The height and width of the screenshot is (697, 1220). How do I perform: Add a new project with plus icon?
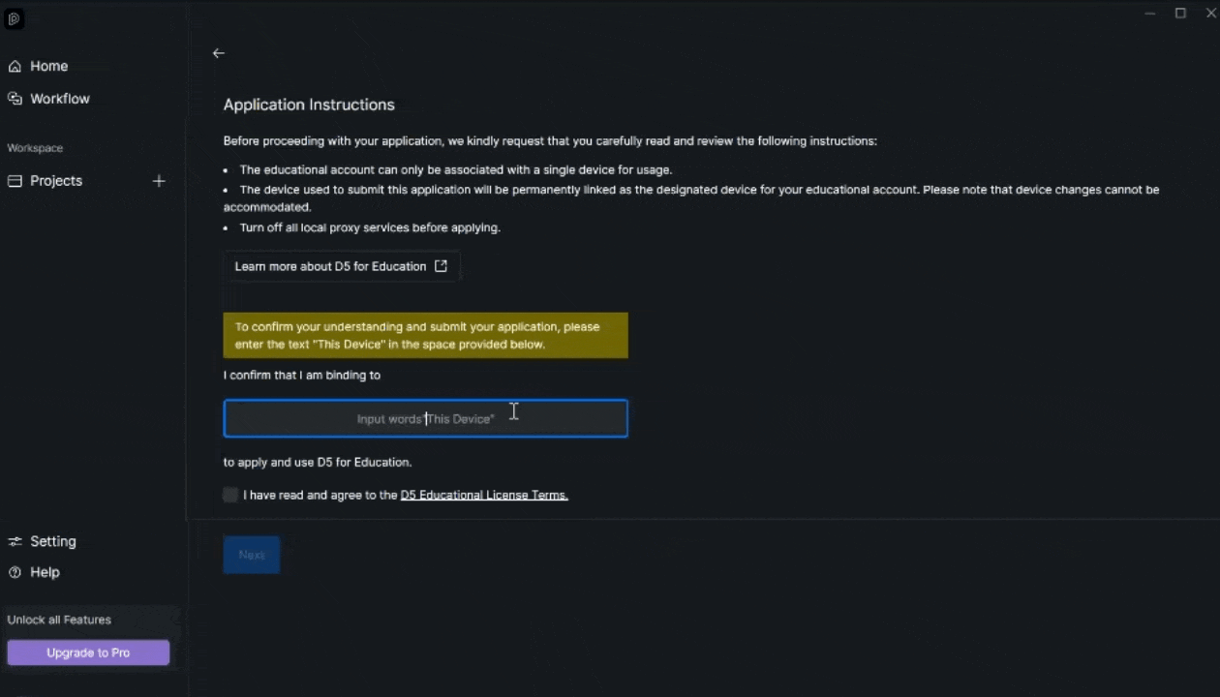(159, 181)
